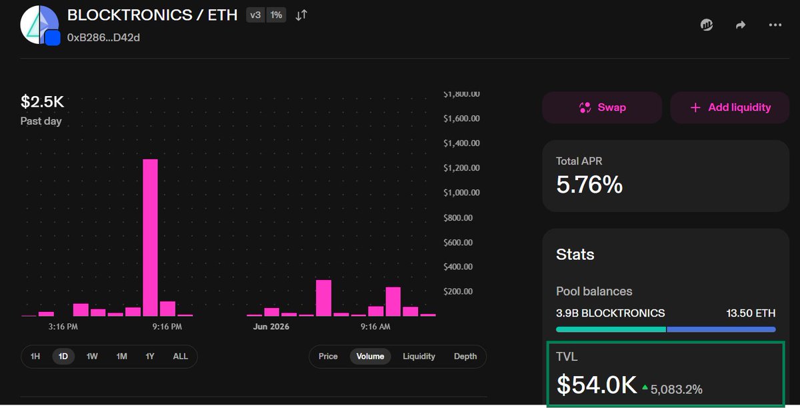Select the 1M time range
This screenshot has height=408, width=800.
121,356
